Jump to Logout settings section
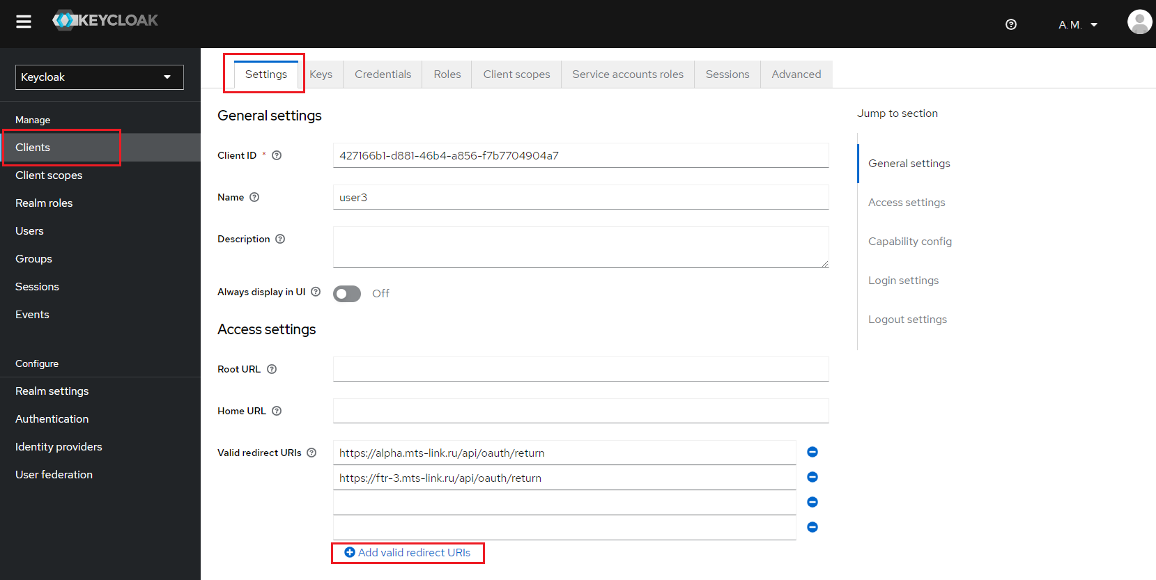1156x580 pixels. tap(907, 320)
